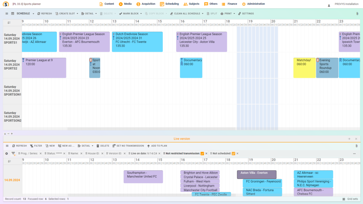363x204 pixels.
Task: Toggle the lower timeline row settings icon
Action: click(9, 161)
